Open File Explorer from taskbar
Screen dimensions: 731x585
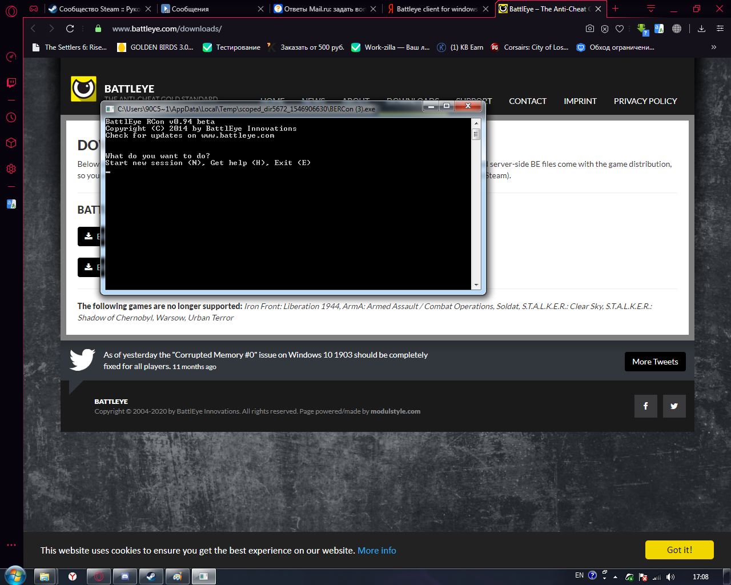[44, 576]
